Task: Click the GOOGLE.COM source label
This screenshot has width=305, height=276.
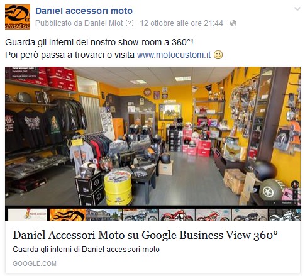Action: coord(35,263)
